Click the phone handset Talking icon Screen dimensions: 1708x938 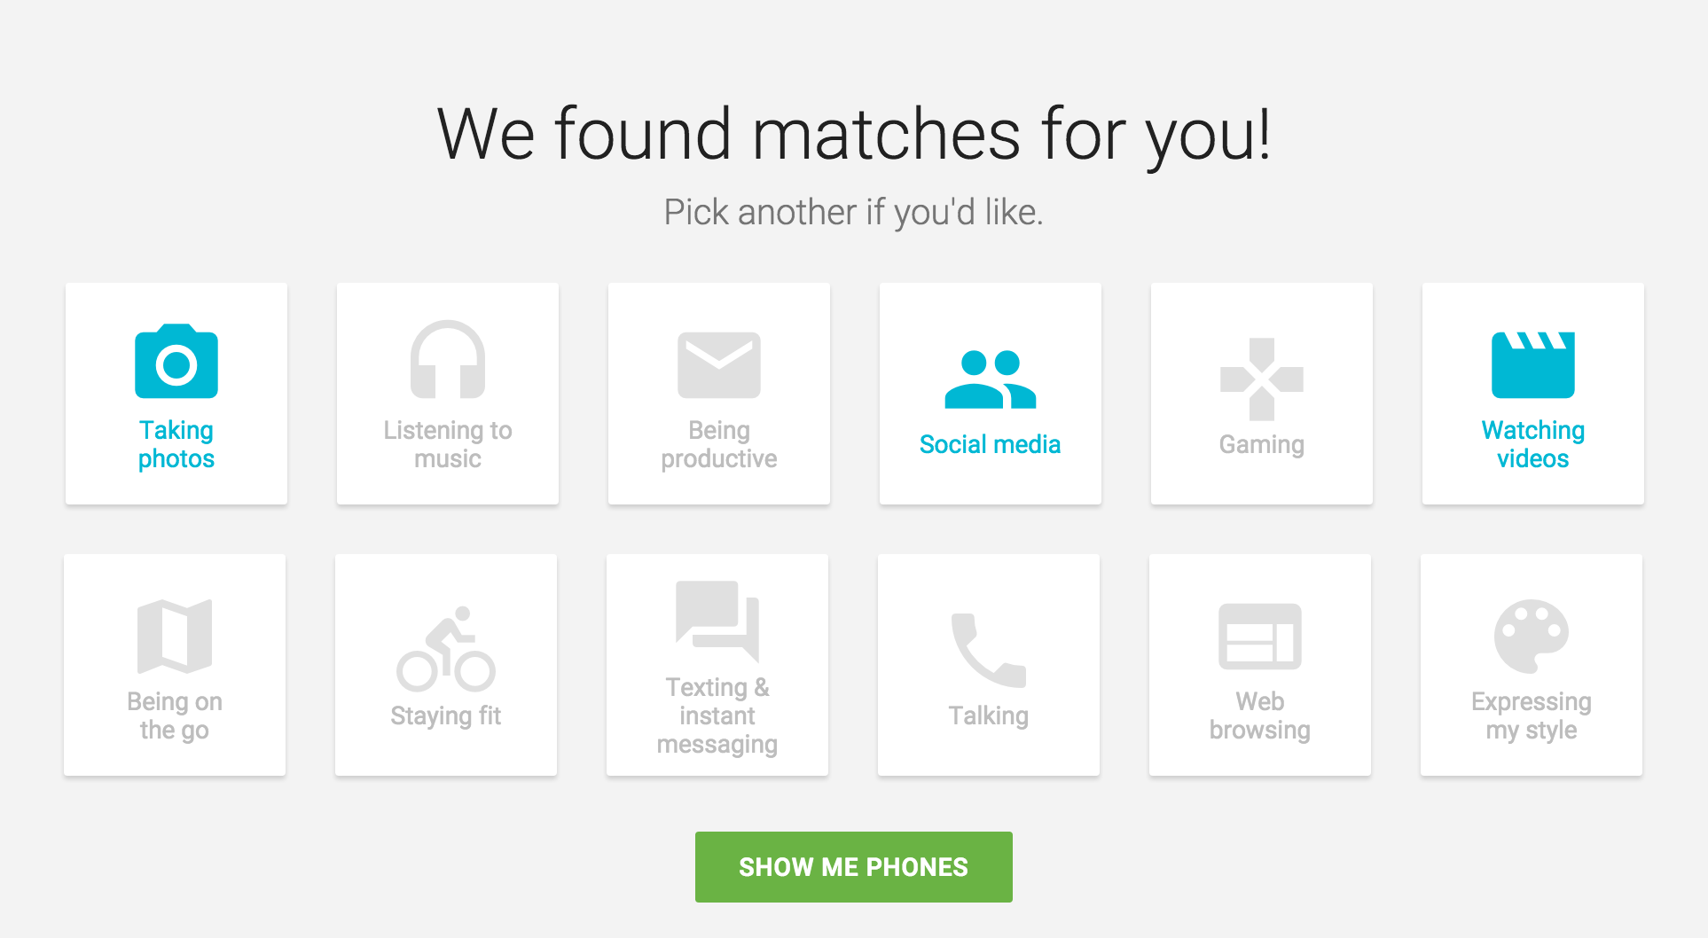[x=989, y=650]
